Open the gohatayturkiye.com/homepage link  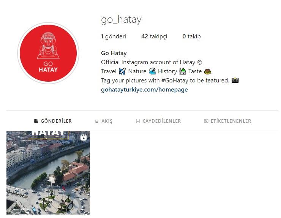coord(144,90)
